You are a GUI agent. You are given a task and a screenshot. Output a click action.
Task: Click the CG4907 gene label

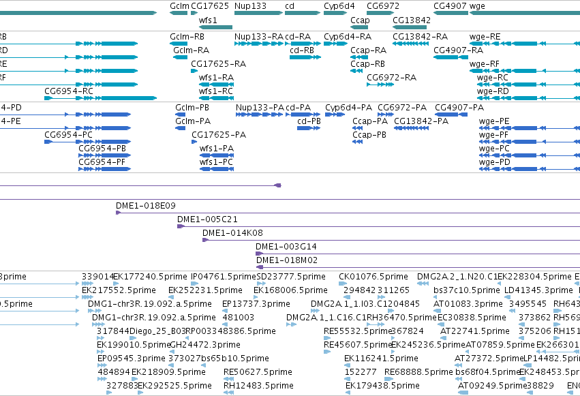(x=451, y=6)
